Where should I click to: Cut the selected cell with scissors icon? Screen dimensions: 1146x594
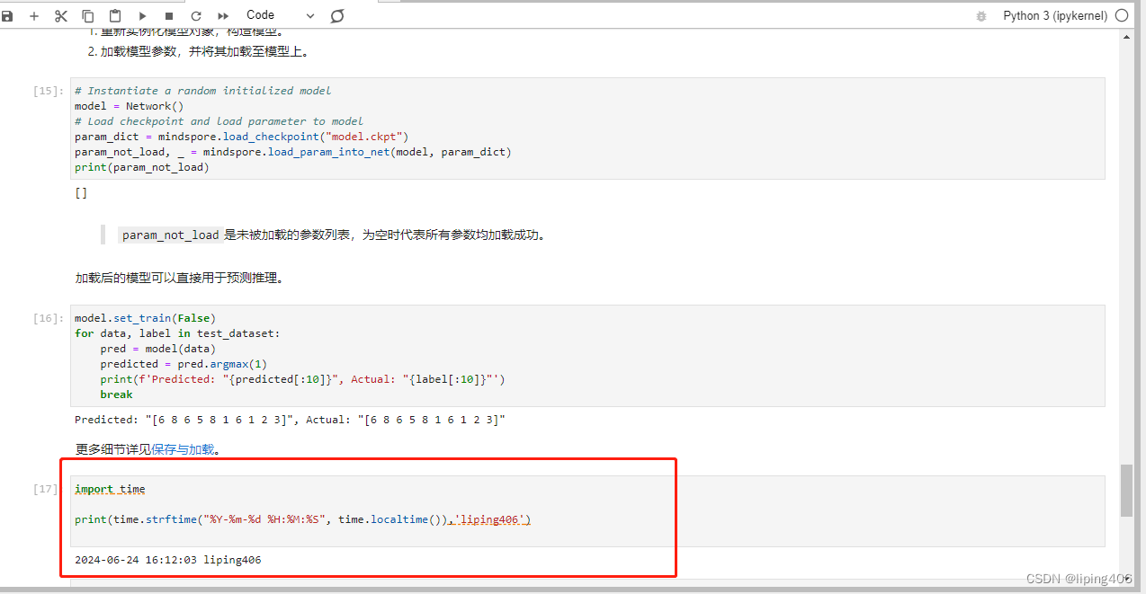tap(61, 16)
